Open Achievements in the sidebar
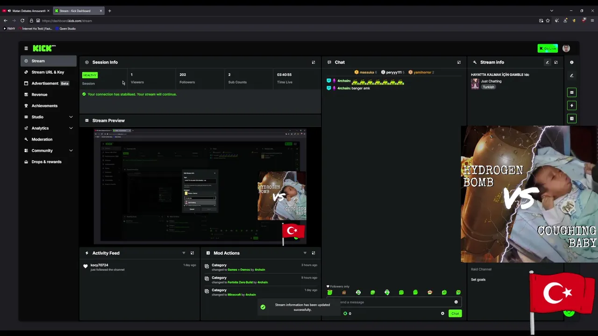Viewport: 598px width, 336px height. pos(49,106)
